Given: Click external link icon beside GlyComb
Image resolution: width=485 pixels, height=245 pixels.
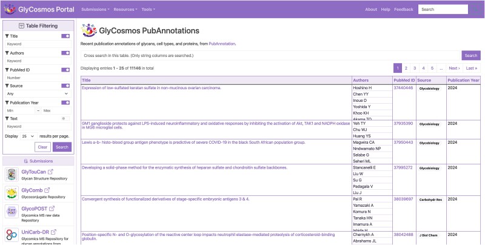Looking at the screenshot, I should coord(47,190).
